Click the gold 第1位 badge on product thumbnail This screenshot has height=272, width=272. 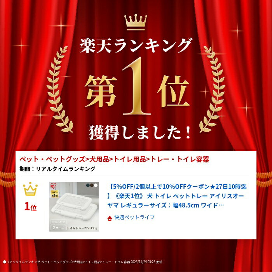click(x=54, y=194)
